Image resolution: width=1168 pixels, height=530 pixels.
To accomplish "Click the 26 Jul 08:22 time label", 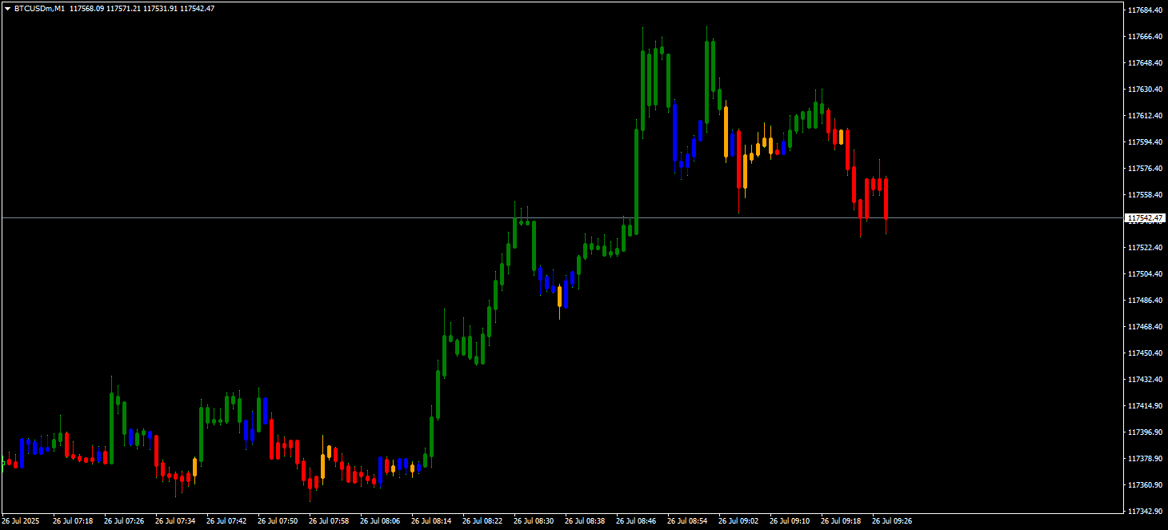I will pyautogui.click(x=482, y=521).
